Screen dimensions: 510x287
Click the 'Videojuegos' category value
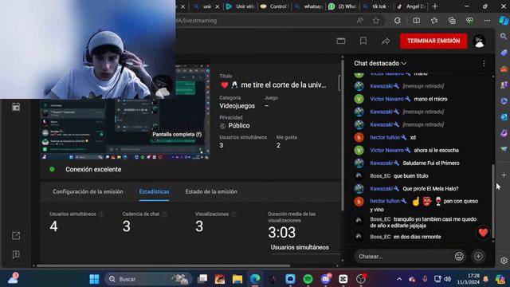pyautogui.click(x=237, y=106)
